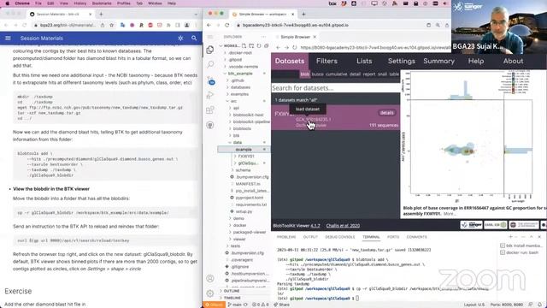
Task: Open Source Control icon with the badge
Action: coord(211,80)
